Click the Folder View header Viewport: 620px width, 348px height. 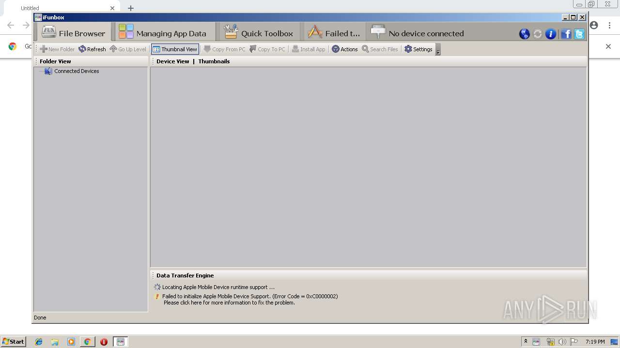[x=55, y=61]
